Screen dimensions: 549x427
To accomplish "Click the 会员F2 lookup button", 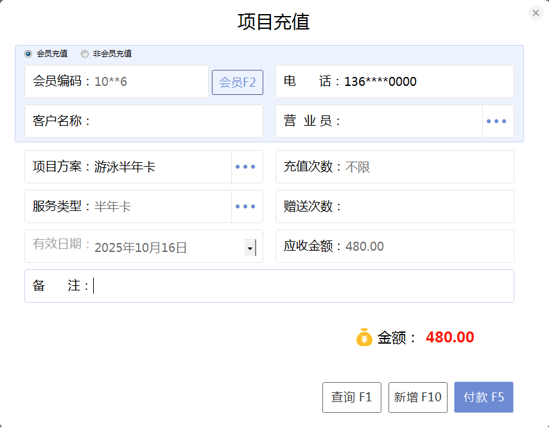I will (237, 82).
